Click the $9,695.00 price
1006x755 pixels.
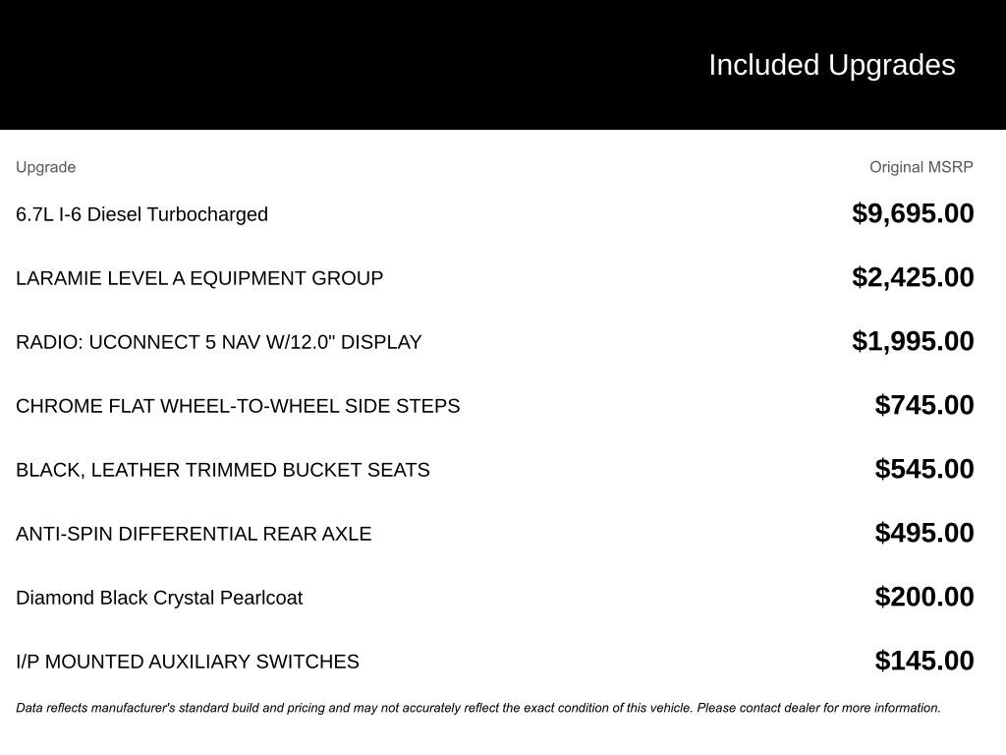coord(913,213)
